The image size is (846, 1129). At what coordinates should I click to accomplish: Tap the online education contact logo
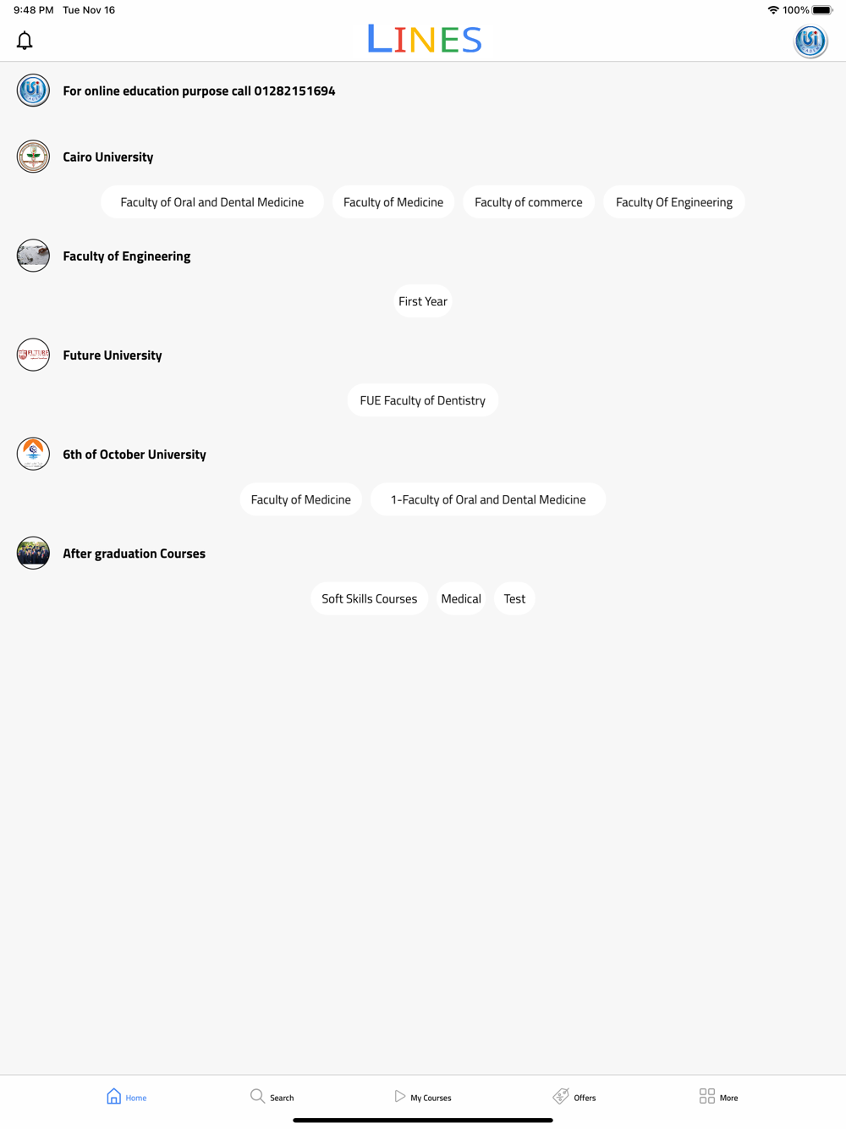33,91
